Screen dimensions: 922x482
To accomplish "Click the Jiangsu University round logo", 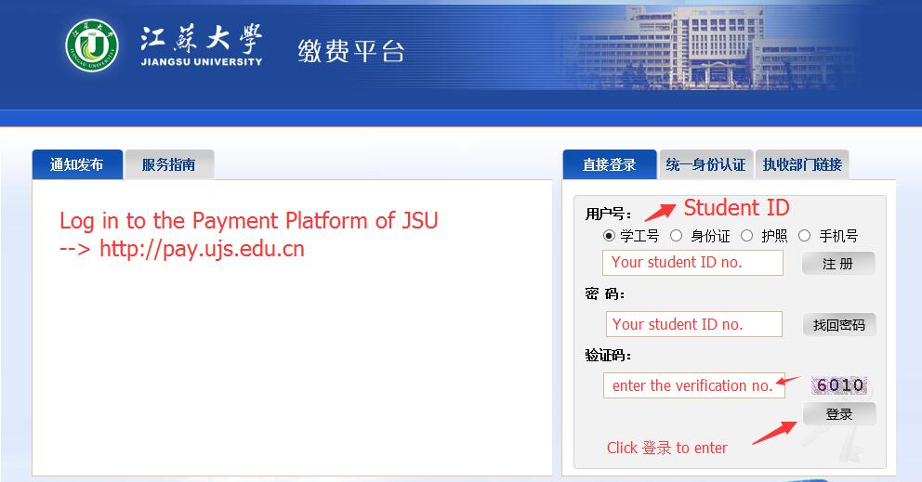I will pos(92,46).
